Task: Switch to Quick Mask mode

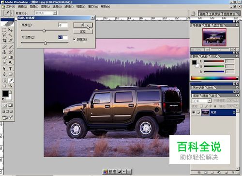Action: [x=10, y=105]
